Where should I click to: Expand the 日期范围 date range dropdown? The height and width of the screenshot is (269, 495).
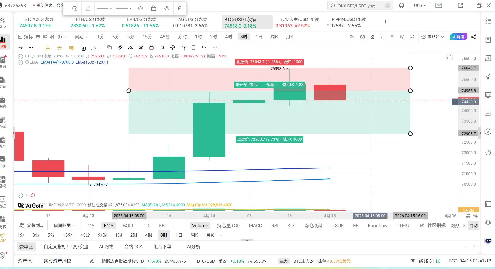pyautogui.click(x=64, y=226)
